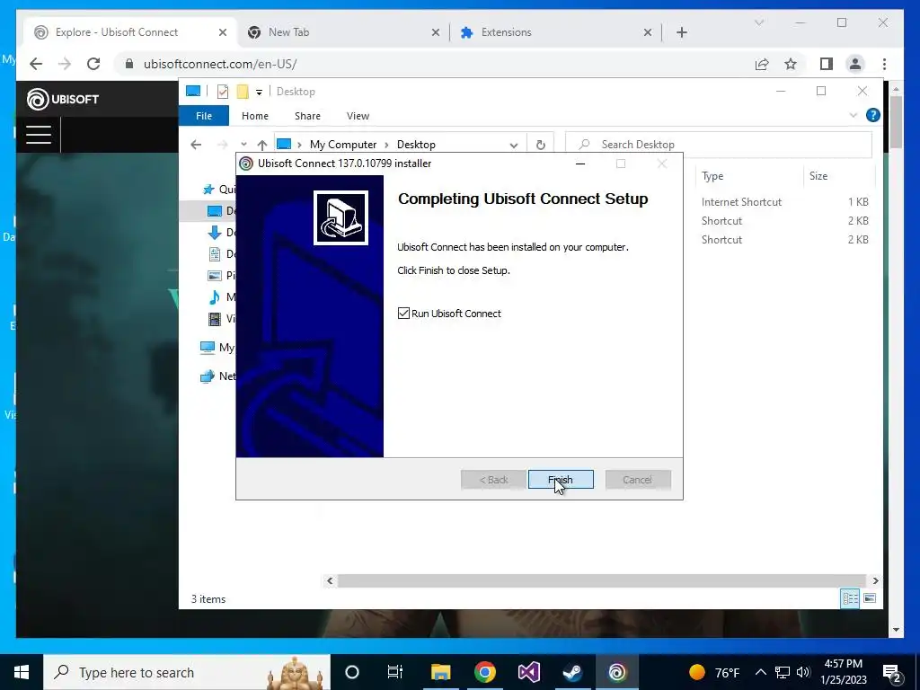The width and height of the screenshot is (920, 690).
Task: Open the Ubisoft site hamburger menu
Action: click(x=38, y=135)
